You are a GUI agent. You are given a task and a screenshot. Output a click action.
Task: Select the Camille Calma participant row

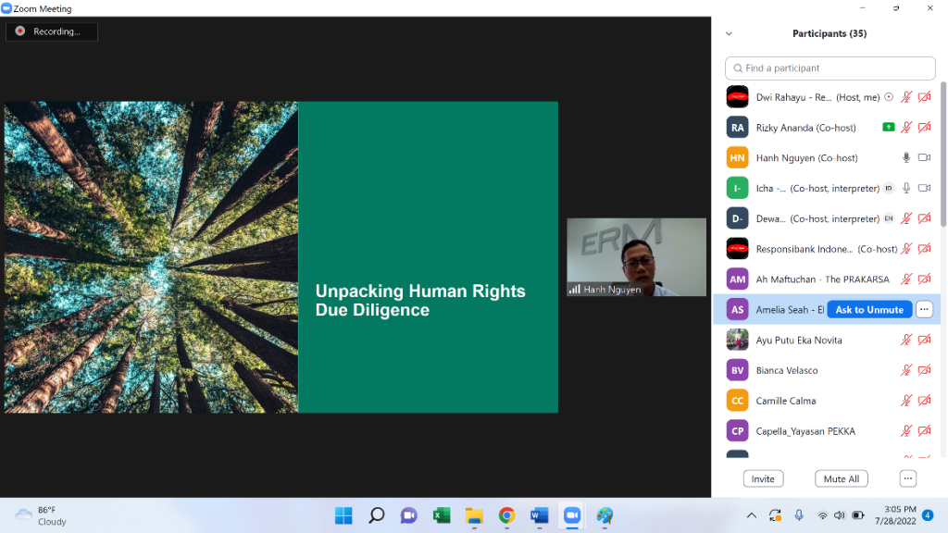[x=827, y=400]
